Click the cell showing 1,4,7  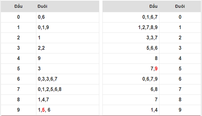click(68, 100)
